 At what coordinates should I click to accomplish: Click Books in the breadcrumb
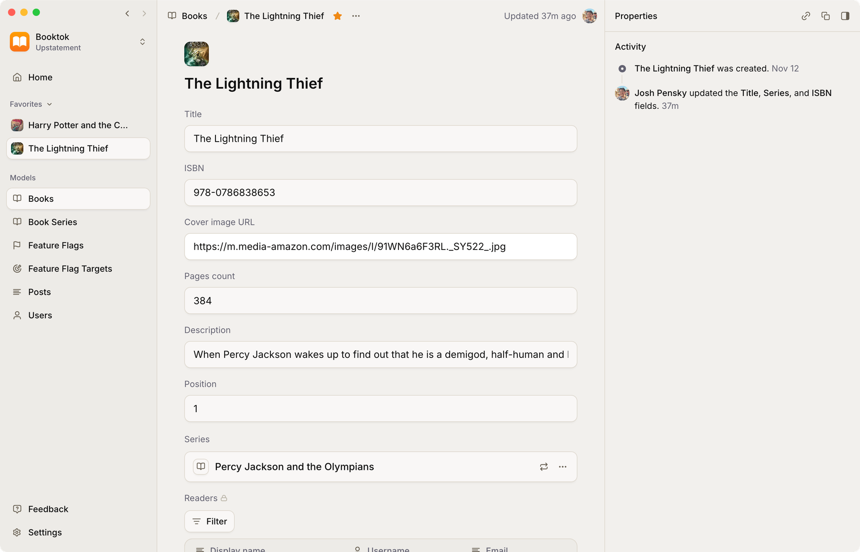[x=194, y=16]
